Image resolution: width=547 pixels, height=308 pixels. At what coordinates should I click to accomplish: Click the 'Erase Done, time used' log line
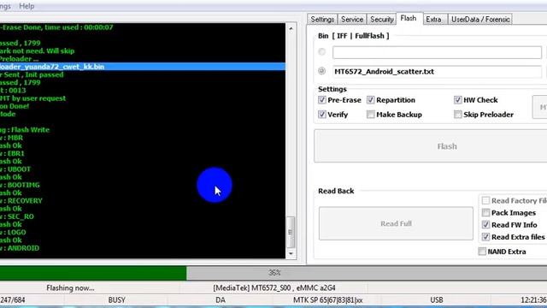pyautogui.click(x=56, y=27)
